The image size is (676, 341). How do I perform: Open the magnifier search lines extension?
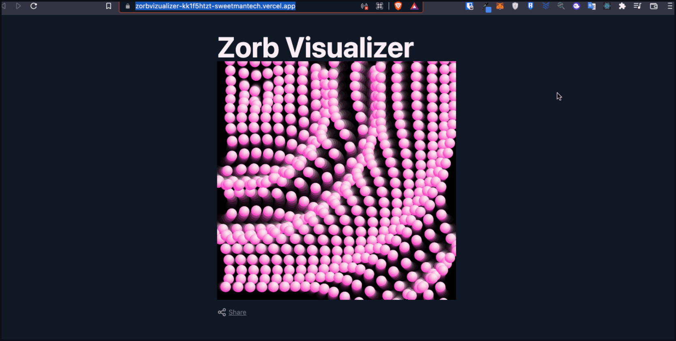(561, 6)
